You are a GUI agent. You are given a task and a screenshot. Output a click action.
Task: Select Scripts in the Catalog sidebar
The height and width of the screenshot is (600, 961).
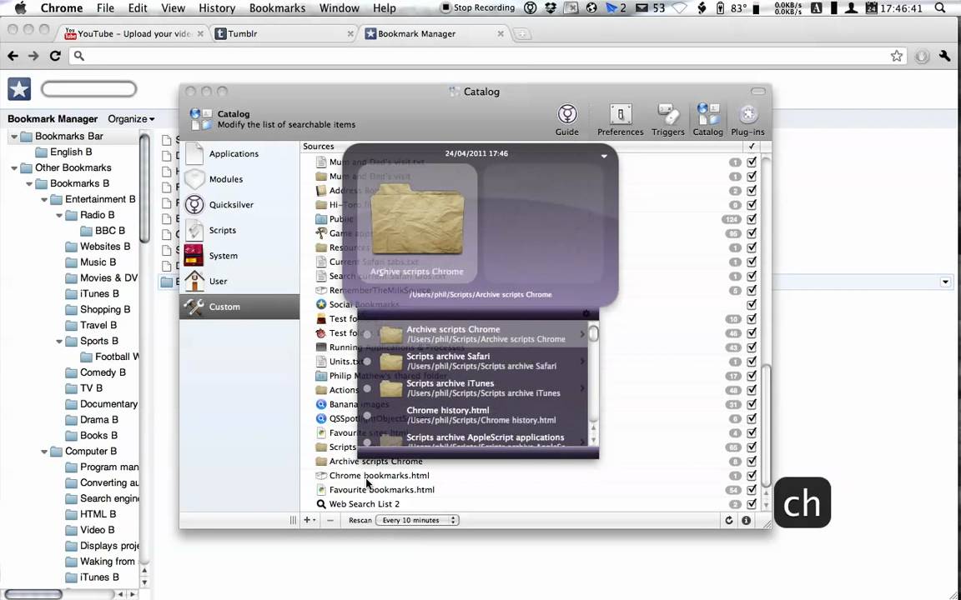pos(239,230)
